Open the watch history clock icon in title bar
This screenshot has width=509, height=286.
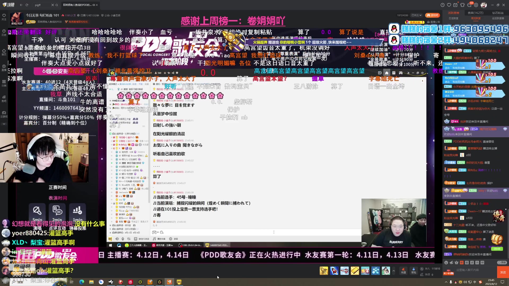[442, 5]
